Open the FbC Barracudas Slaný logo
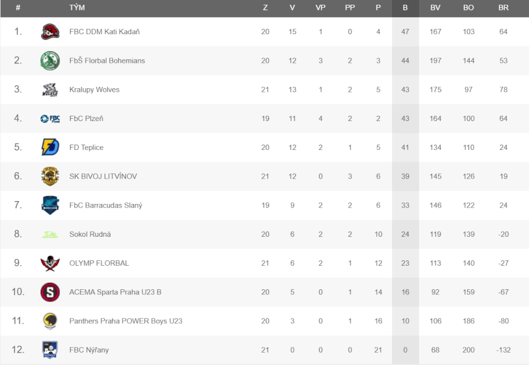This screenshot has width=529, height=365. (50, 205)
